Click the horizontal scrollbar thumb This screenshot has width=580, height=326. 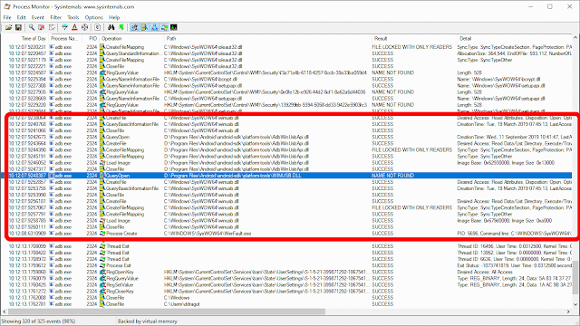(166, 312)
